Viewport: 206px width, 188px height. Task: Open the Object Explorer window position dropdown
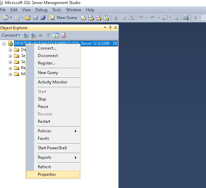click(105, 27)
